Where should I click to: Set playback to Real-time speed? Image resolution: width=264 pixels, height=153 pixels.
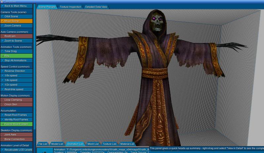(x=16, y=89)
